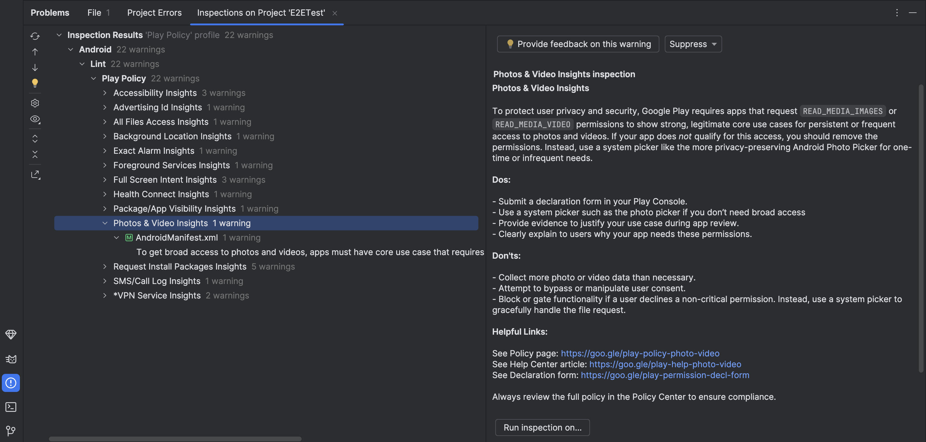Expand the Accessibility Insights warnings
The image size is (926, 442).
tap(105, 93)
